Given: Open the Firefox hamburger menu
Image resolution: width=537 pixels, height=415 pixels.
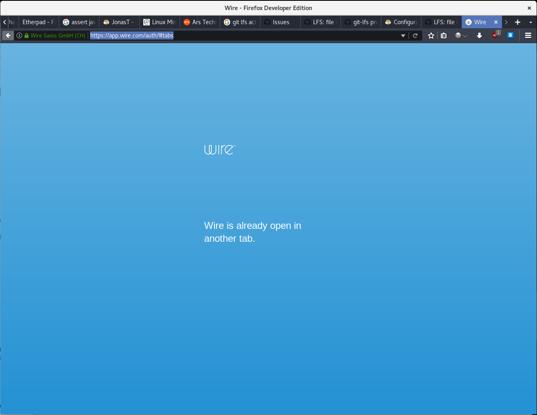Looking at the screenshot, I should [528, 35].
